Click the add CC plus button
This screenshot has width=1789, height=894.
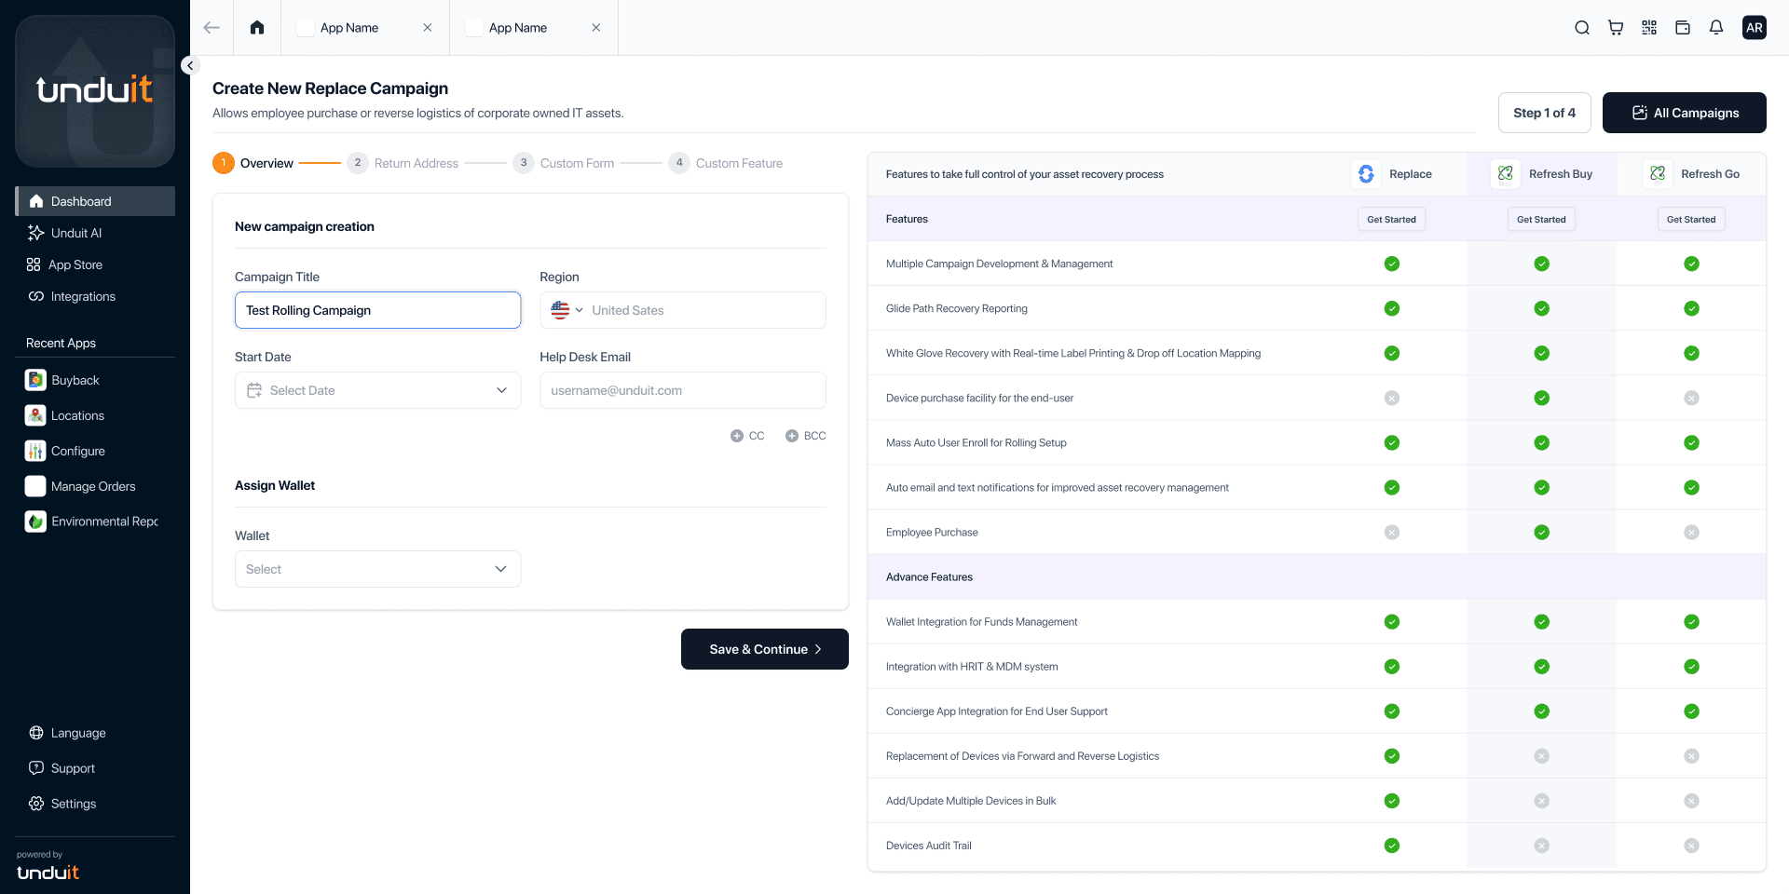tap(737, 436)
